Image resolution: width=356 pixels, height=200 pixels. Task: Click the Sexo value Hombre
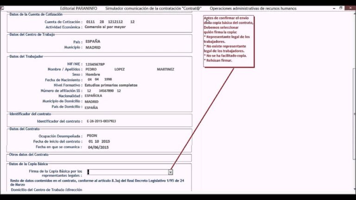pyautogui.click(x=93, y=75)
